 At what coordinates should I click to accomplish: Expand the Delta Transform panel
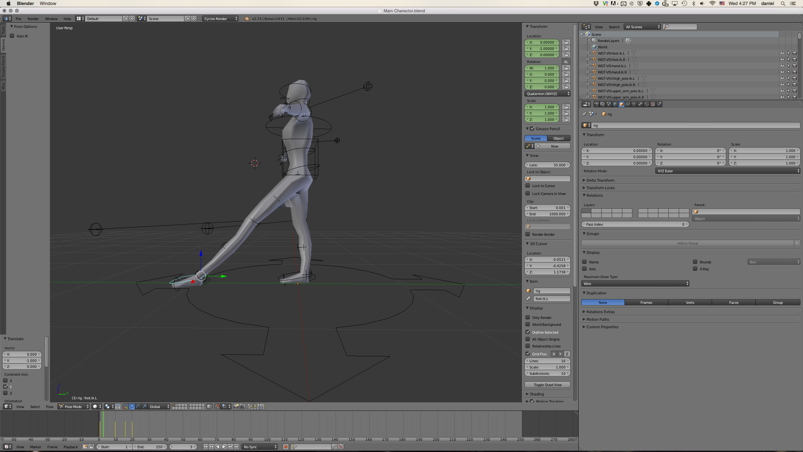(x=600, y=180)
